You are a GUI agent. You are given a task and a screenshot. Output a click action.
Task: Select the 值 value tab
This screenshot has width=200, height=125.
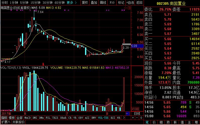tap(182, 122)
